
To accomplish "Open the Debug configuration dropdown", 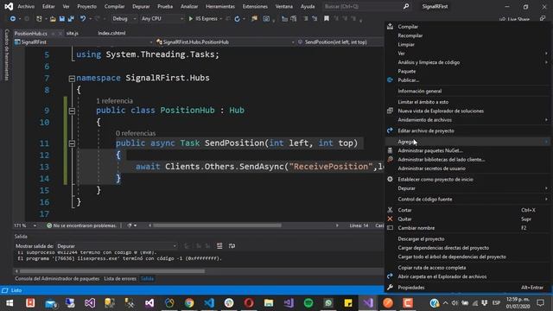I will click(124, 19).
